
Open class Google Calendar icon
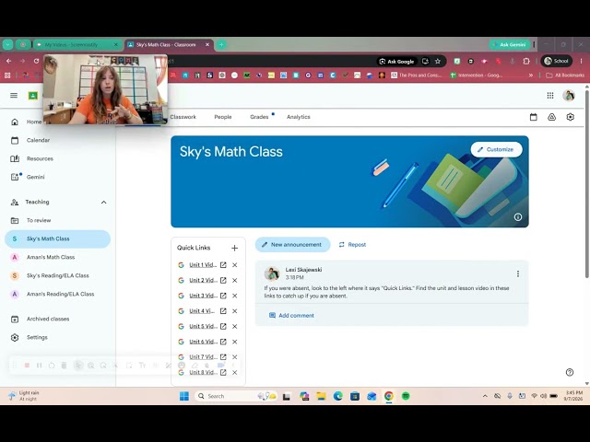click(533, 117)
